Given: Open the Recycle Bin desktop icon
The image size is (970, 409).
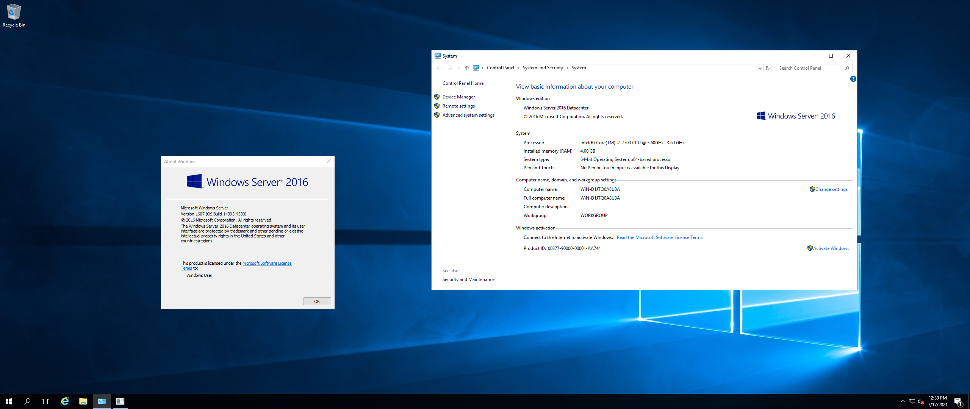Looking at the screenshot, I should (14, 16).
